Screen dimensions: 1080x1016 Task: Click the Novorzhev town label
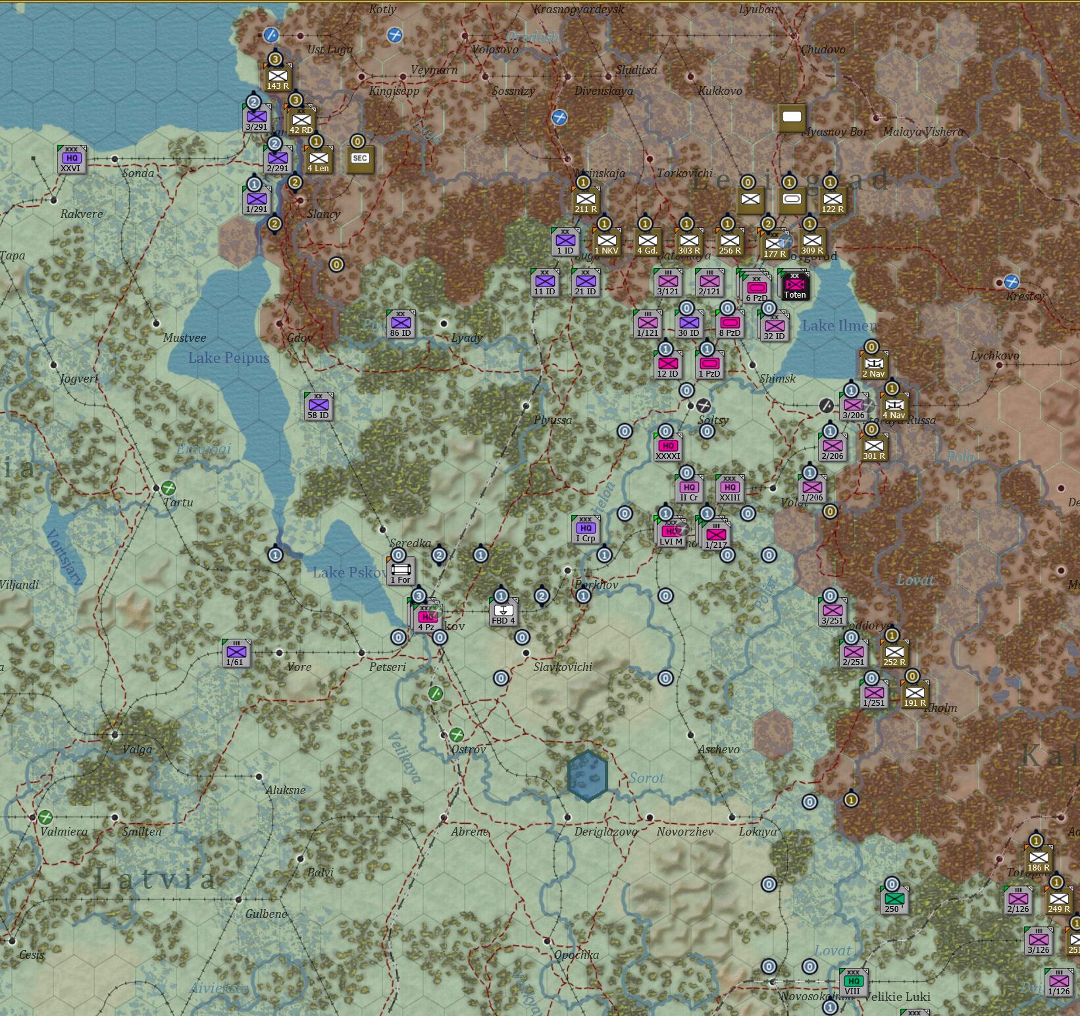685,832
